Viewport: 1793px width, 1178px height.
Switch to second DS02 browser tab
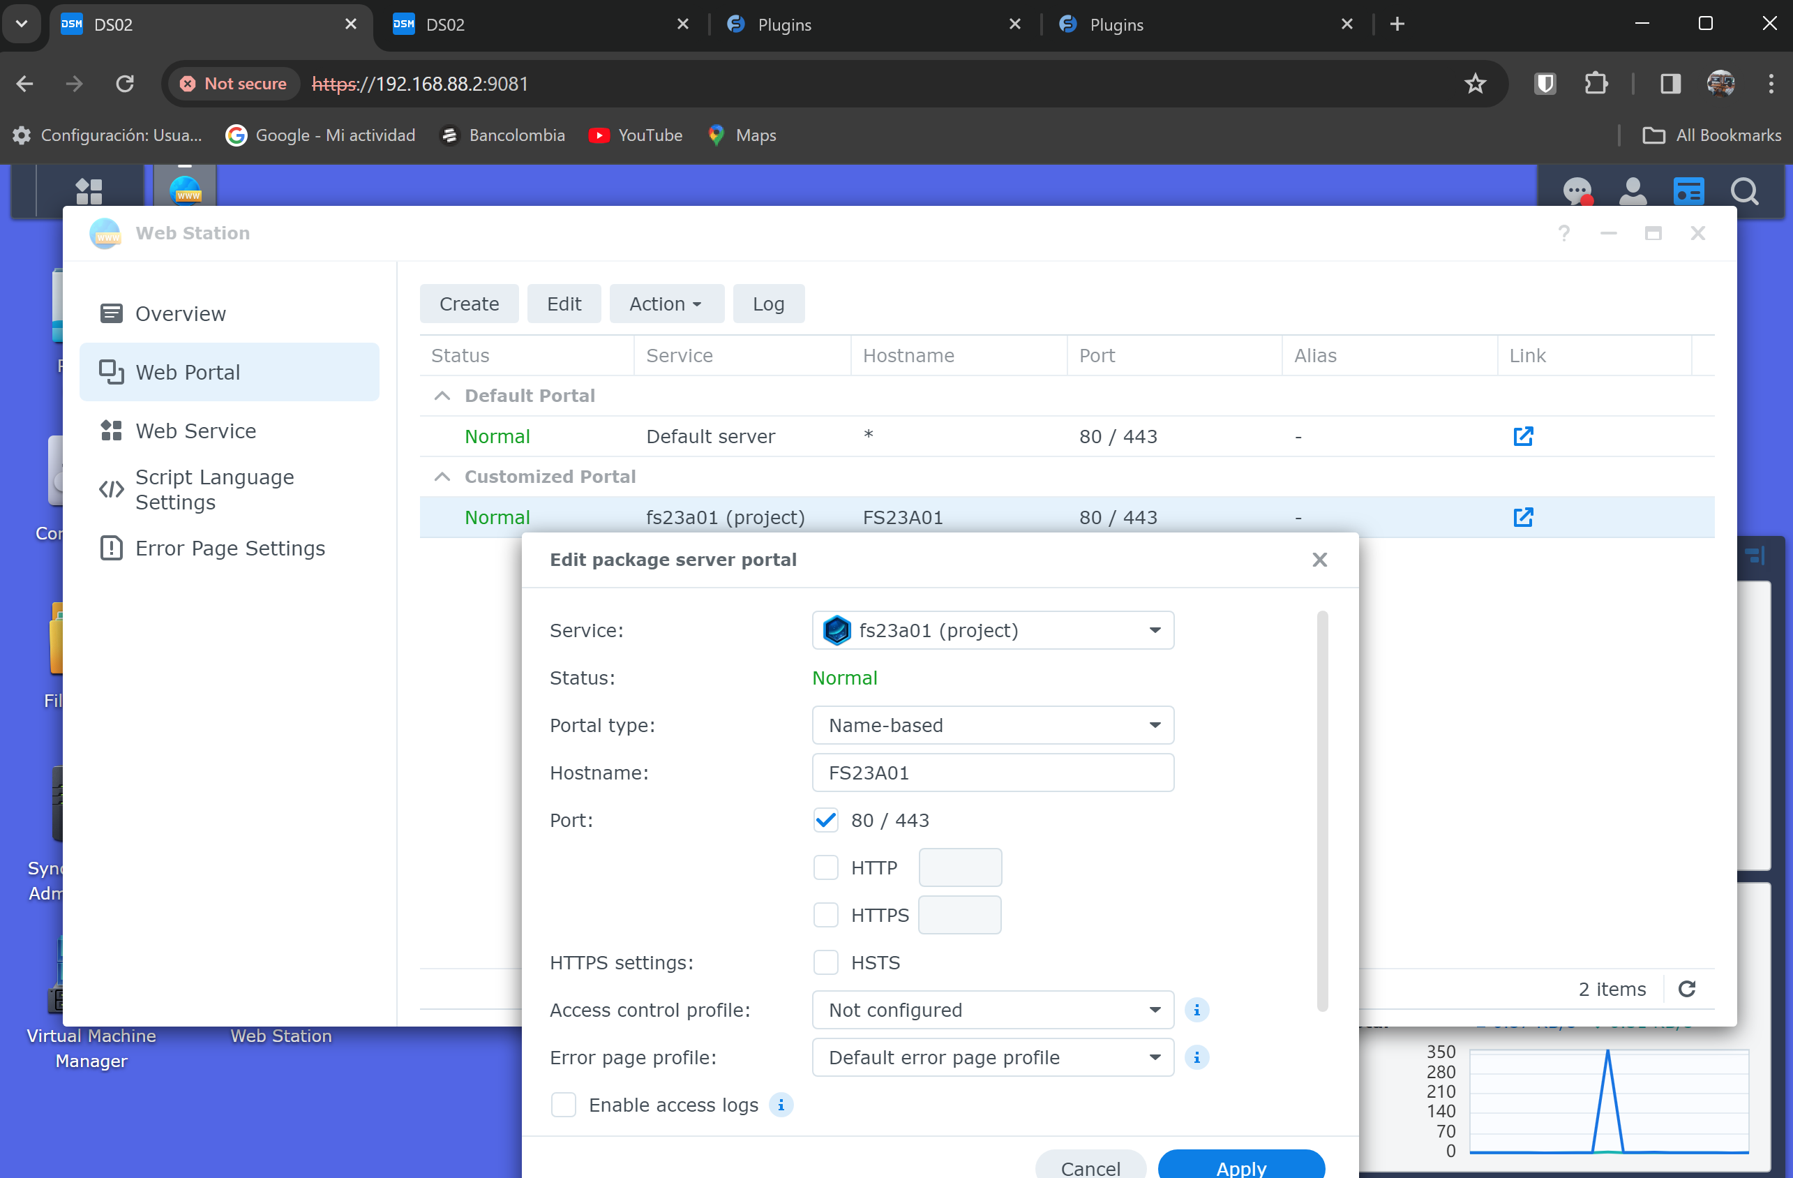(540, 25)
